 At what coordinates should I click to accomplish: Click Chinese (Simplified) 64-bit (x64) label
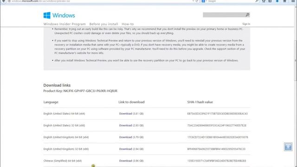point(63,161)
